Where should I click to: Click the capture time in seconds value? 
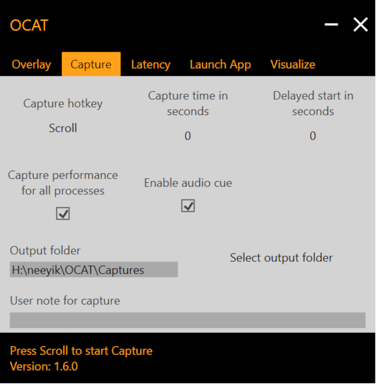coord(188,136)
